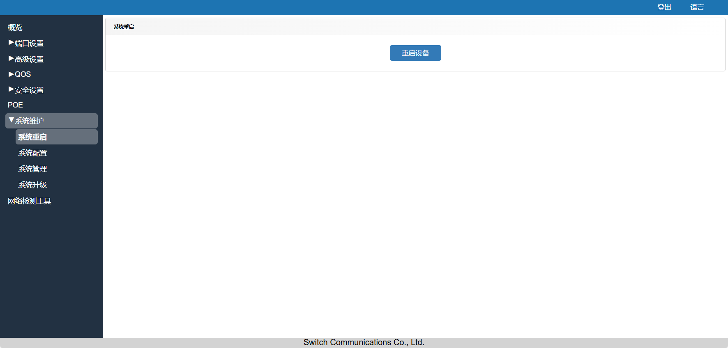The height and width of the screenshot is (348, 728).
Task: Expand the QOS menu
Action: pyautogui.click(x=20, y=74)
